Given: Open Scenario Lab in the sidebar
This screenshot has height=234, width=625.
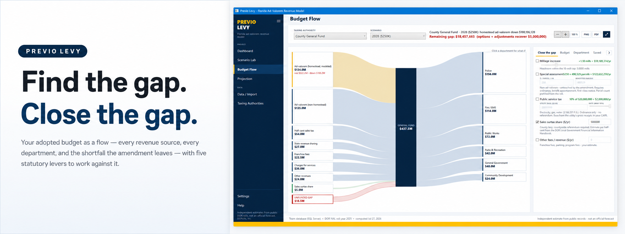Looking at the screenshot, I should (247, 60).
